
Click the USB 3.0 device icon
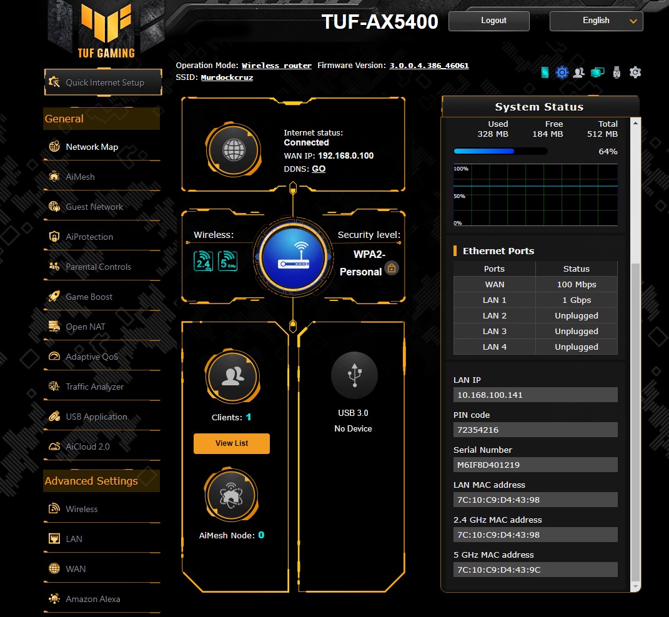tap(354, 375)
